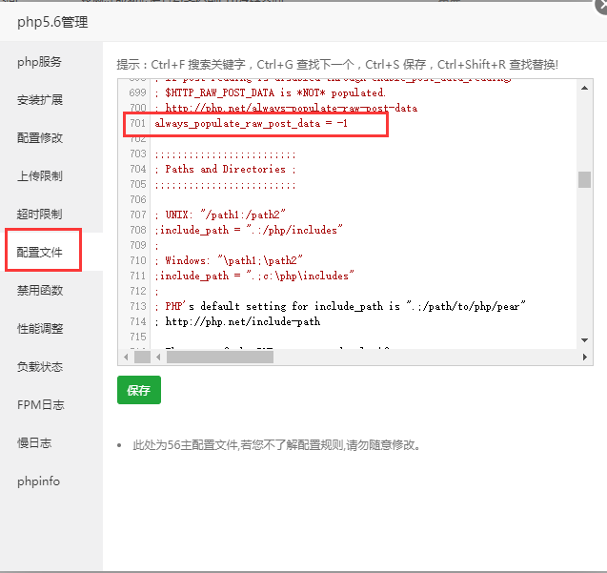Select the 配置修改 sidebar item
Viewport: 607px width, 573px height.
pos(39,138)
